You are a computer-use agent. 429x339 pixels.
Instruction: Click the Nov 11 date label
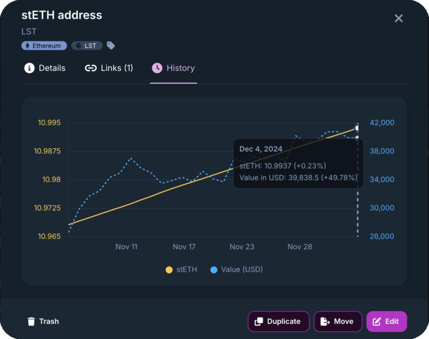point(127,247)
